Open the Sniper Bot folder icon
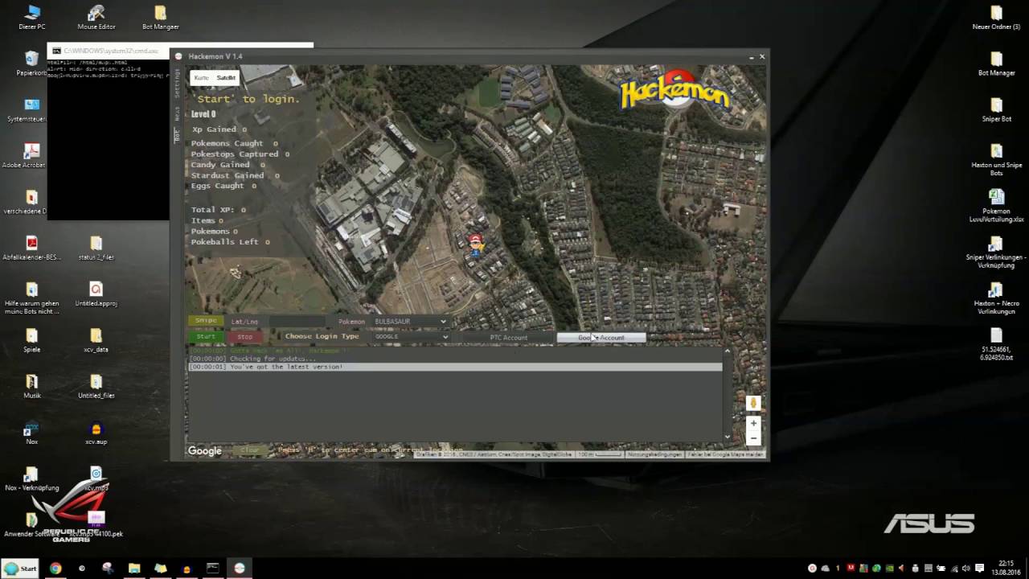 tap(996, 110)
